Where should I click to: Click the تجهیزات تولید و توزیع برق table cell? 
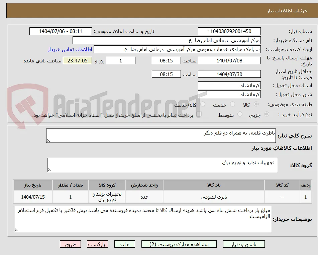pyautogui.click(x=107, y=197)
